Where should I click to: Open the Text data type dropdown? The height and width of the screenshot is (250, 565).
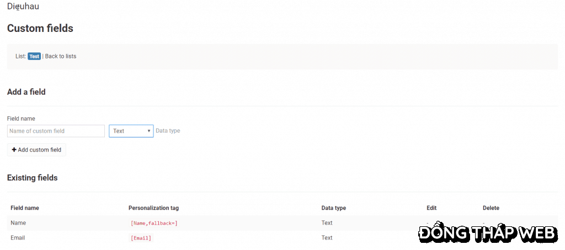tap(131, 131)
